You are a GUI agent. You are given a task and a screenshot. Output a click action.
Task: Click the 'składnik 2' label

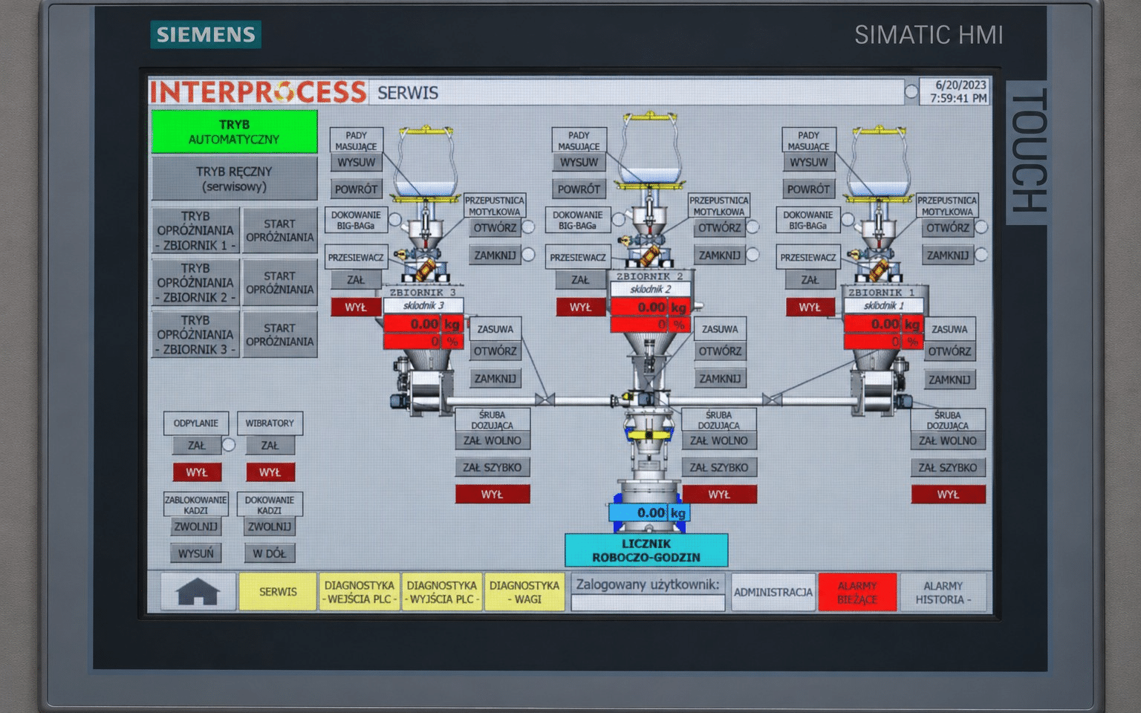[651, 289]
